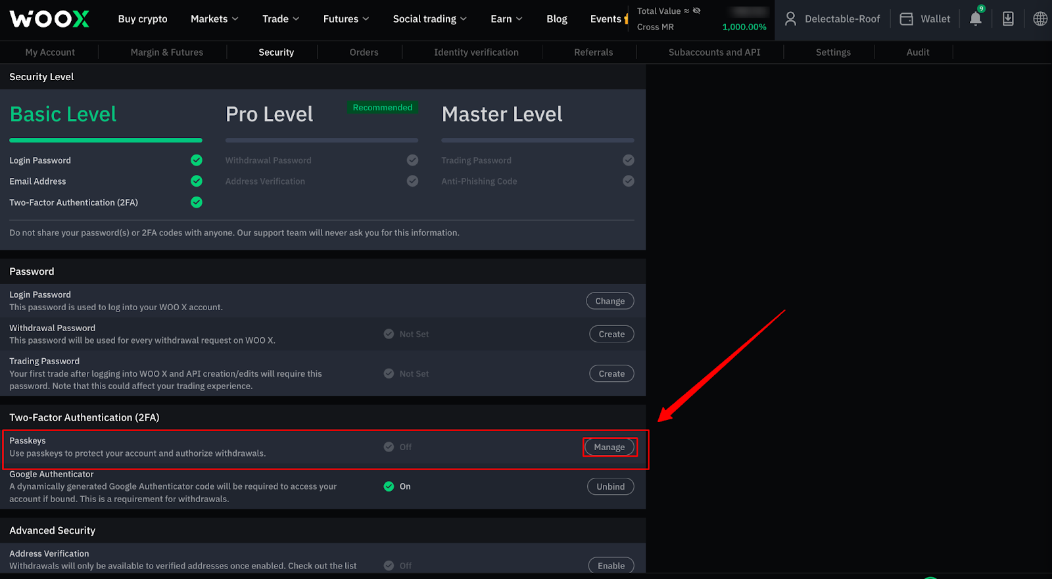Screen dimensions: 1052x579
Task: Click Create for Withdrawal Password
Action: point(611,334)
